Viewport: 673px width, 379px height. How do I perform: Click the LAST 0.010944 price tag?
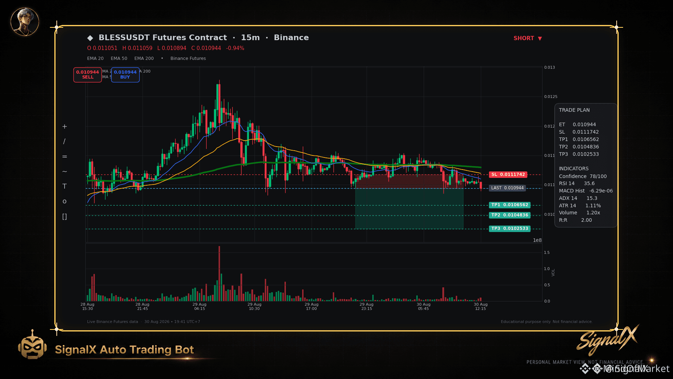pos(508,188)
